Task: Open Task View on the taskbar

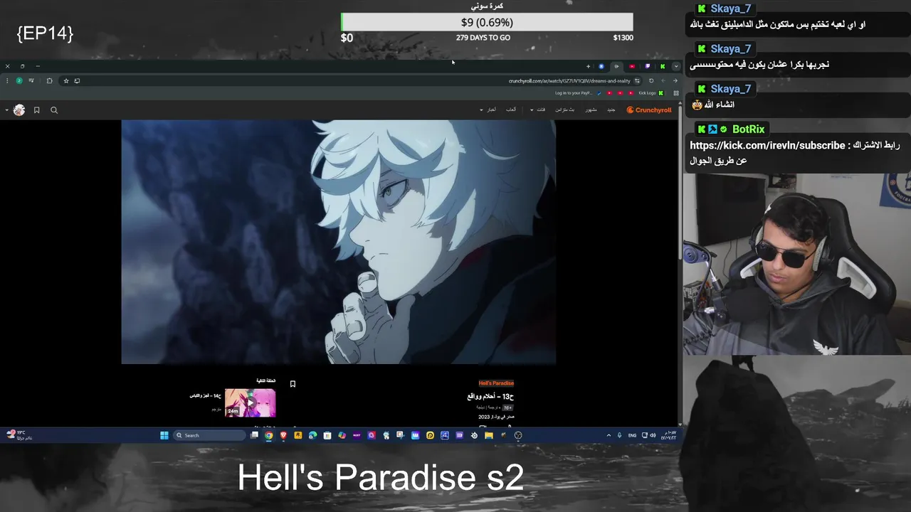Action: 254,435
